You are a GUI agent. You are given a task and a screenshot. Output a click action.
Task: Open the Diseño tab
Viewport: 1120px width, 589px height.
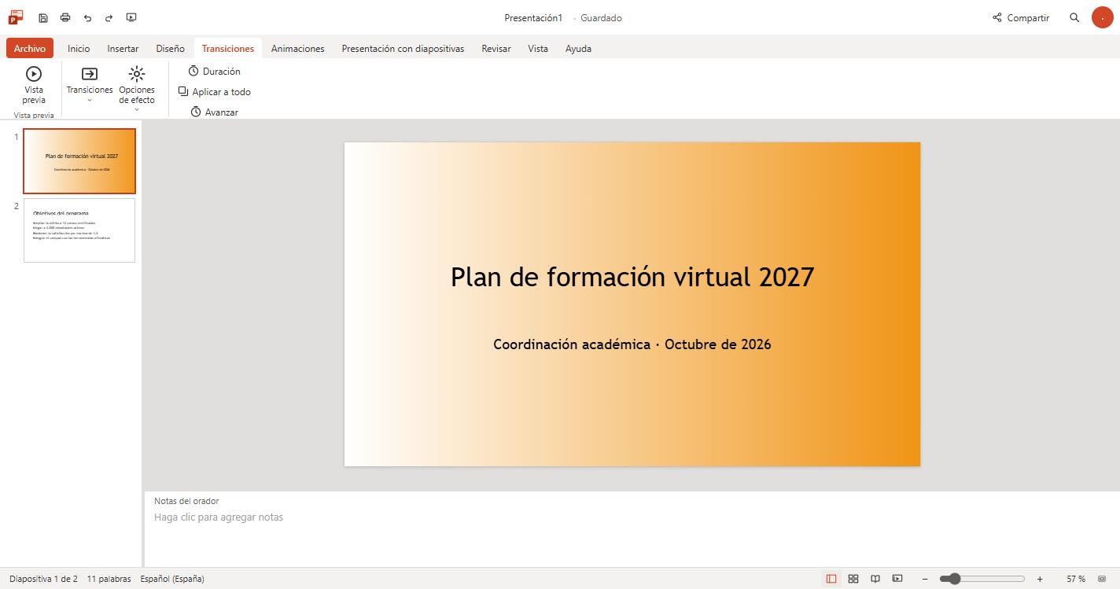click(170, 48)
